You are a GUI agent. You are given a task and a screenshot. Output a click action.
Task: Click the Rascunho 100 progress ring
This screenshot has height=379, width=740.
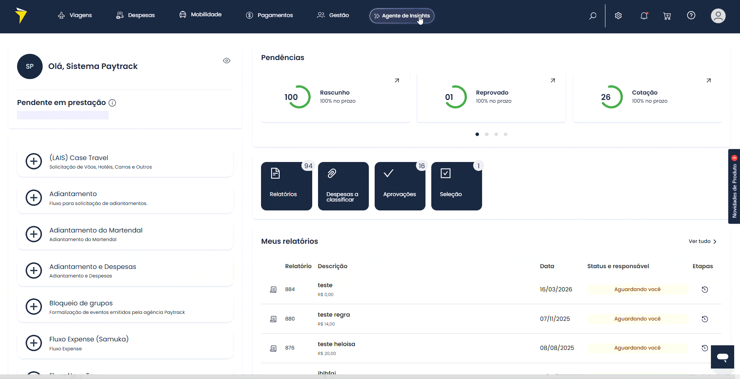[297, 97]
